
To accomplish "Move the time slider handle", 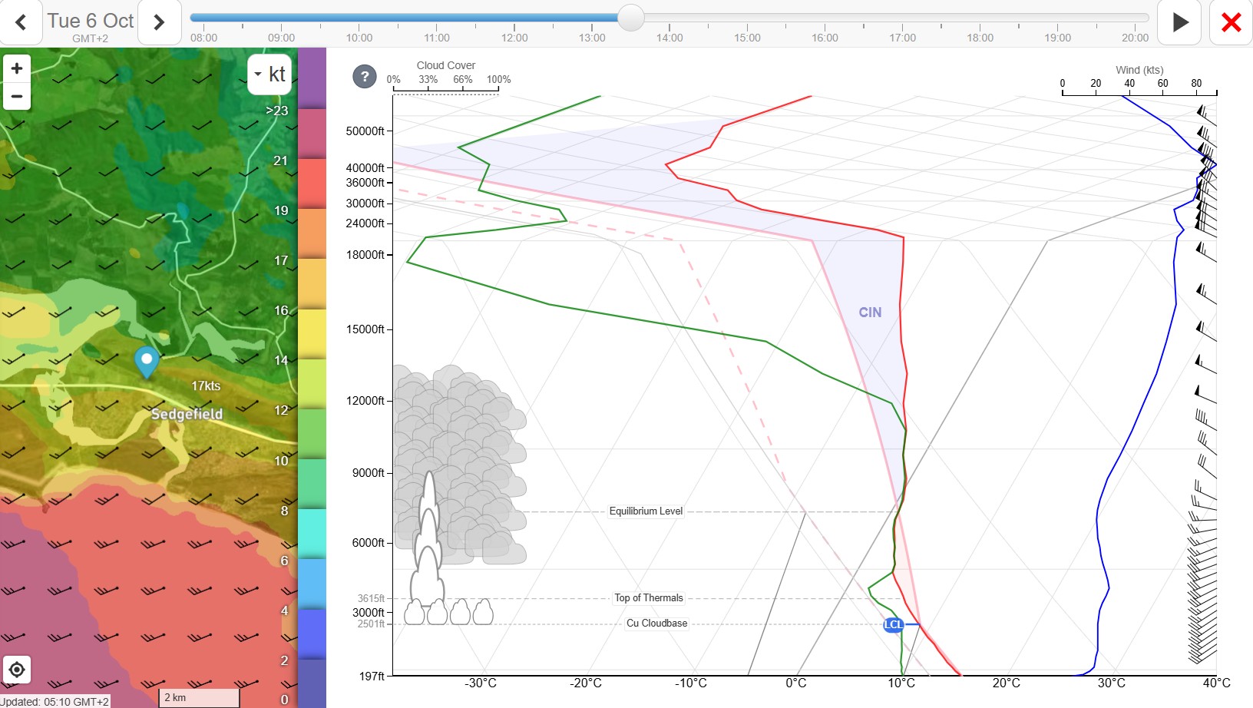I will click(631, 18).
